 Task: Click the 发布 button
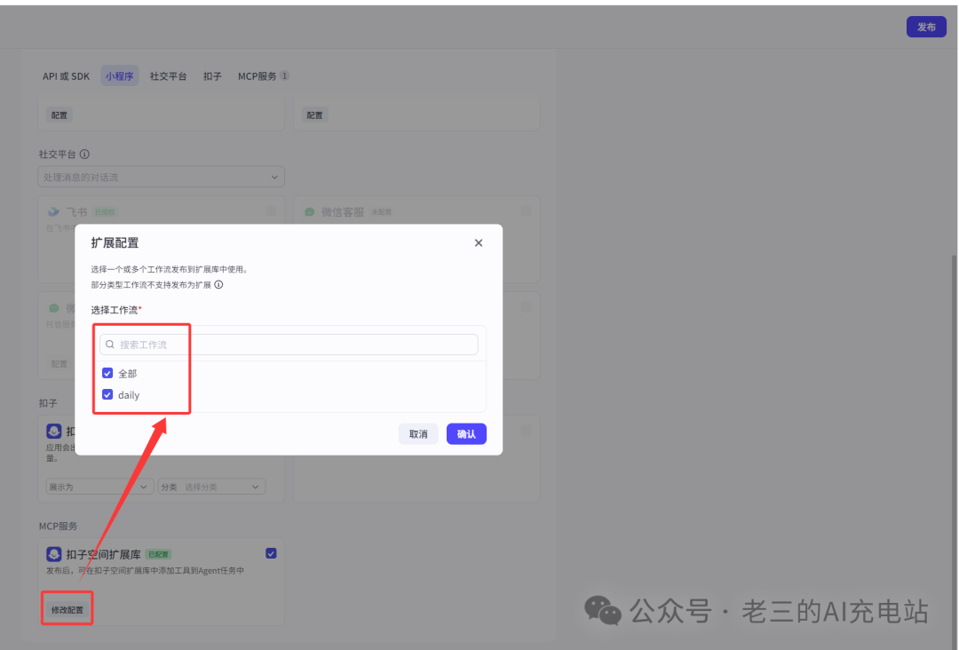[x=926, y=27]
